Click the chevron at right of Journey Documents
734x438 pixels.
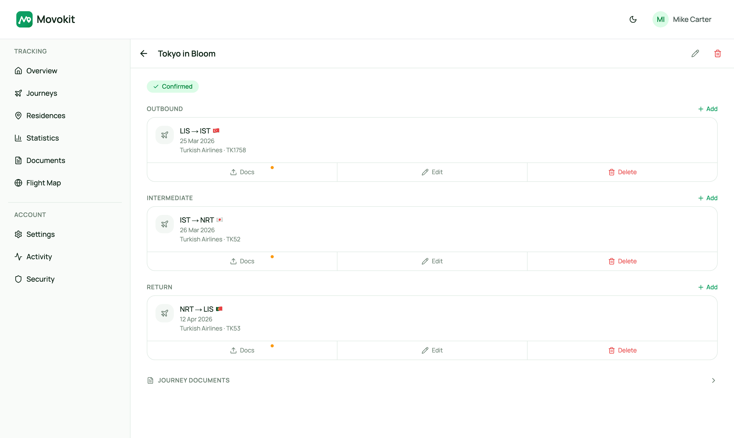713,380
